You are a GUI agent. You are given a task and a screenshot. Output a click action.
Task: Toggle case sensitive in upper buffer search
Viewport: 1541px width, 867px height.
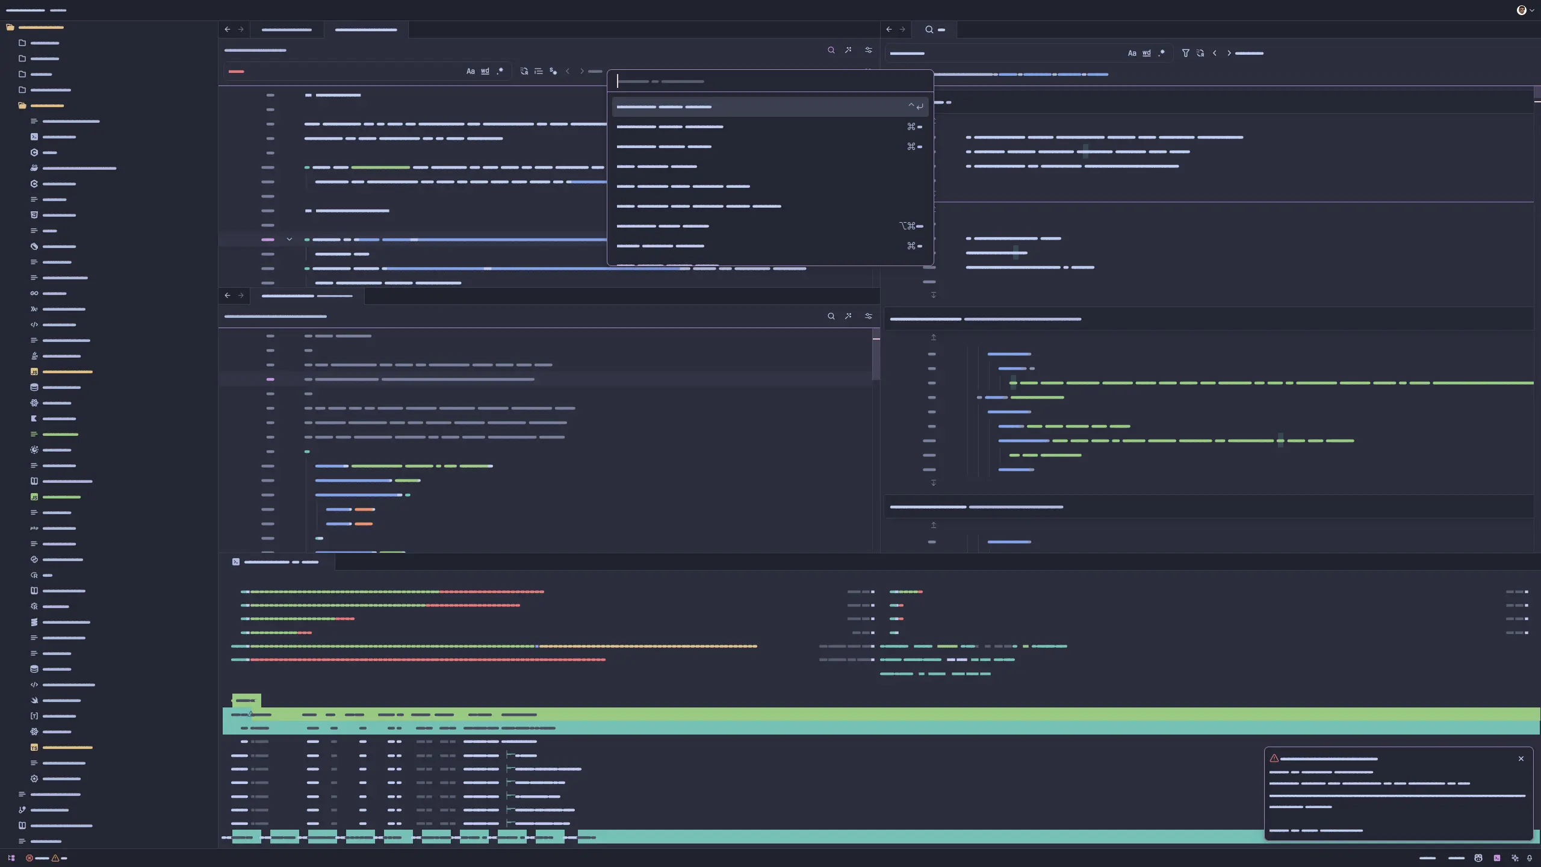[x=470, y=71]
